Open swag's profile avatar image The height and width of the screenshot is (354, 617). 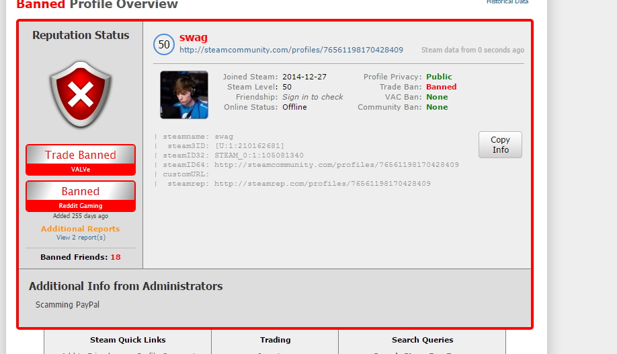(184, 95)
